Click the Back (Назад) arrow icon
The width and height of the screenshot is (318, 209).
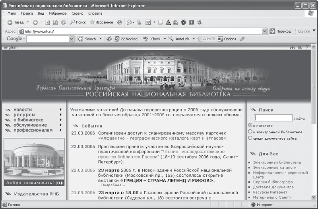click(x=9, y=22)
